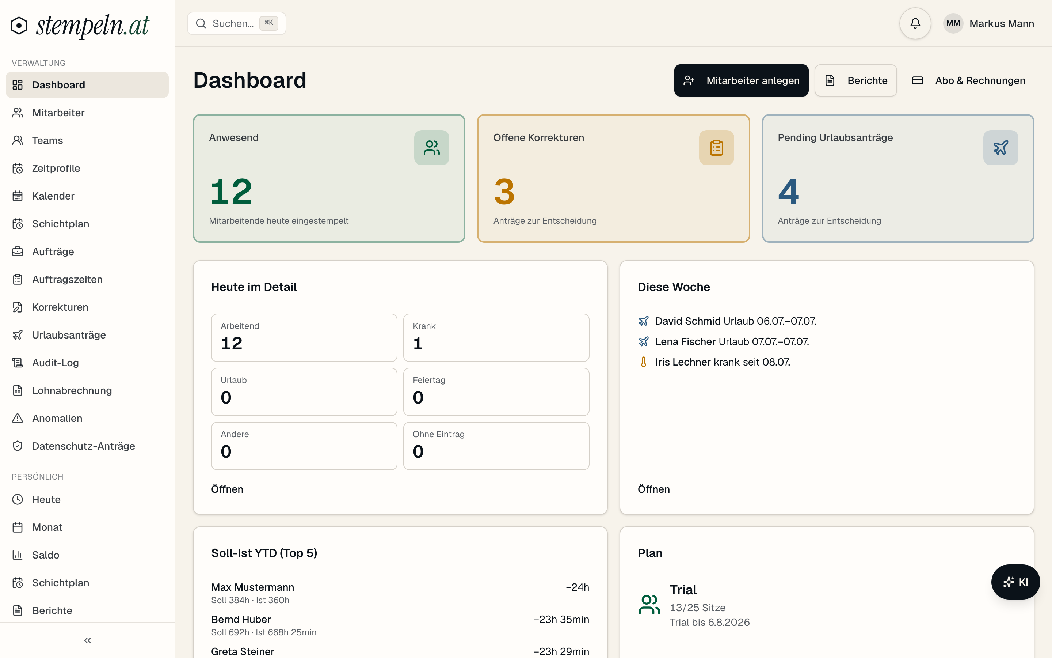Click the Iris Lechner krank entry
The height and width of the screenshot is (658, 1052).
click(x=714, y=362)
